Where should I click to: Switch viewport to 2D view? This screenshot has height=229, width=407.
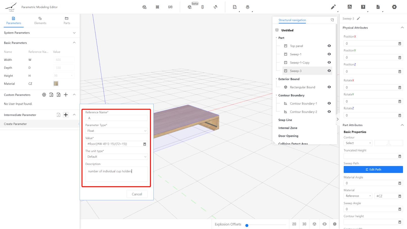coord(294,224)
